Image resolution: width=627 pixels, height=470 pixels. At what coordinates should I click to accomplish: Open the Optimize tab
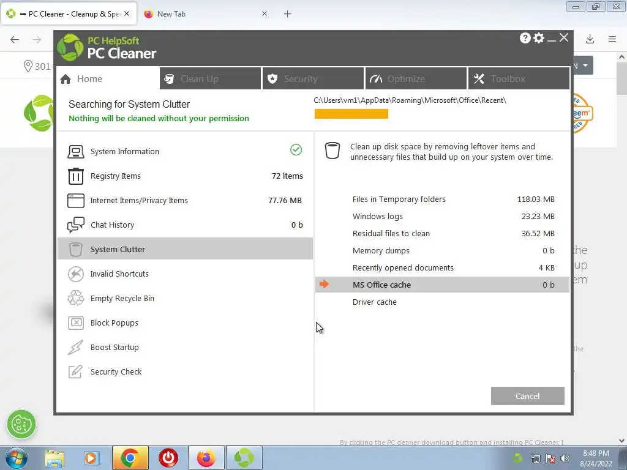pyautogui.click(x=416, y=79)
